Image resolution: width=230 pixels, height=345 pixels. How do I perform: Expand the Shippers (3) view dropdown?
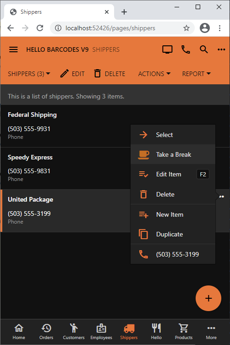click(x=29, y=74)
